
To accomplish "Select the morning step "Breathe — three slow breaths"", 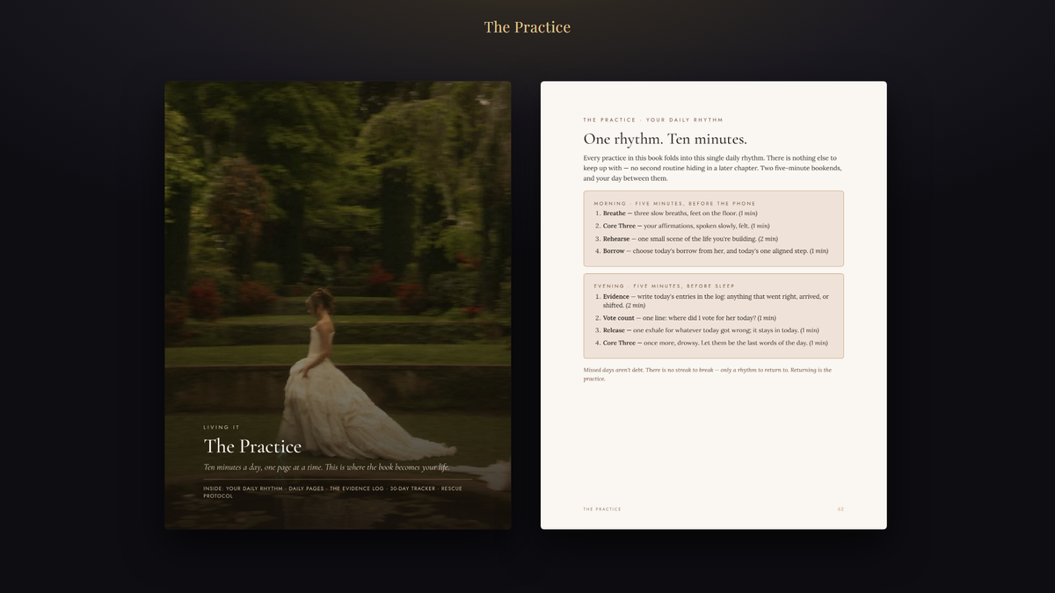I will [x=676, y=213].
